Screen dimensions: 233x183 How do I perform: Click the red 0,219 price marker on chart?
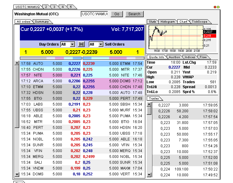pyautogui.click(x=210, y=36)
